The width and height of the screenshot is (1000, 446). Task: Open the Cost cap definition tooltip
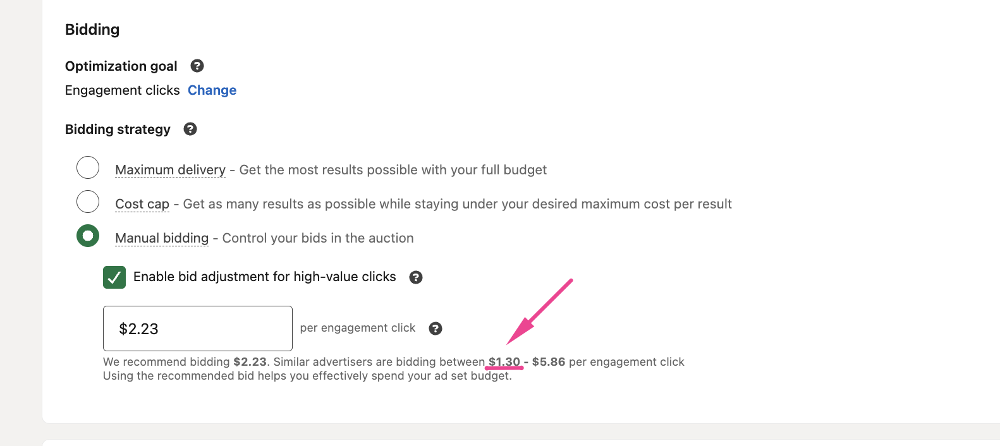point(142,203)
